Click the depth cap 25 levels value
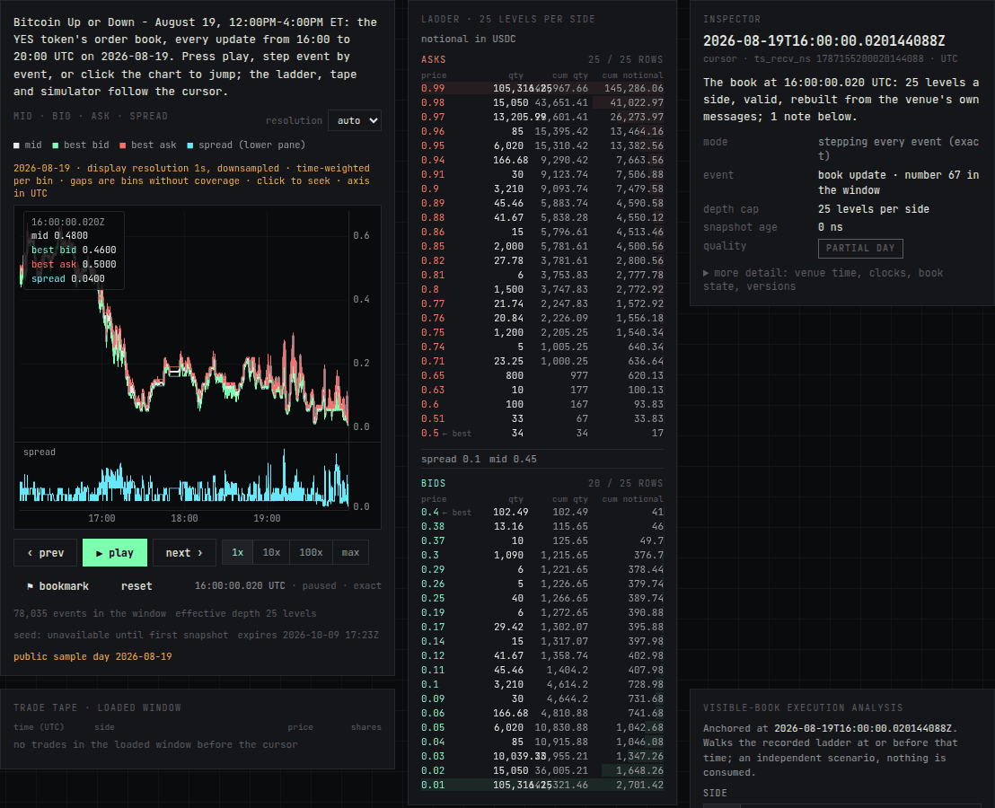995x808 pixels. click(x=873, y=209)
